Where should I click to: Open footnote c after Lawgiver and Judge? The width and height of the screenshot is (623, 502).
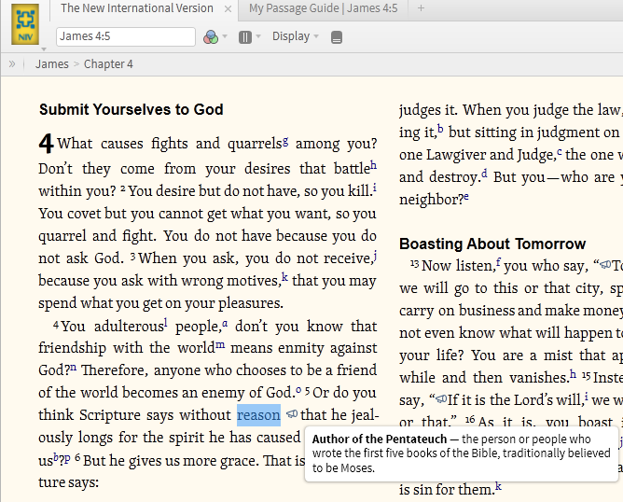pos(560,151)
